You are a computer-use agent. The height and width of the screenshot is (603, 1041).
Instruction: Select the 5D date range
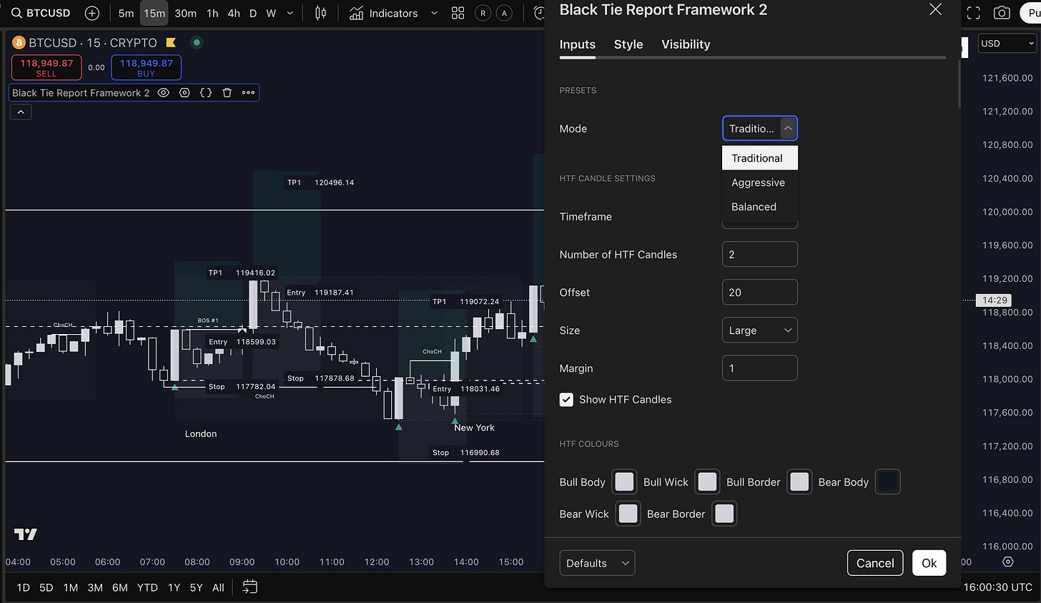pyautogui.click(x=46, y=587)
